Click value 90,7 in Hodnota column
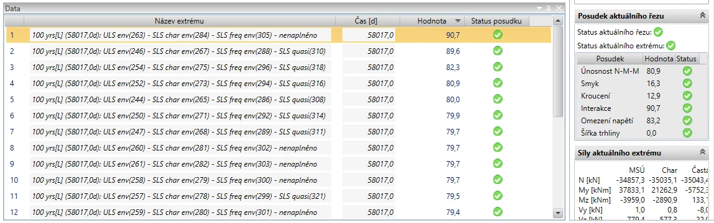 pos(452,35)
